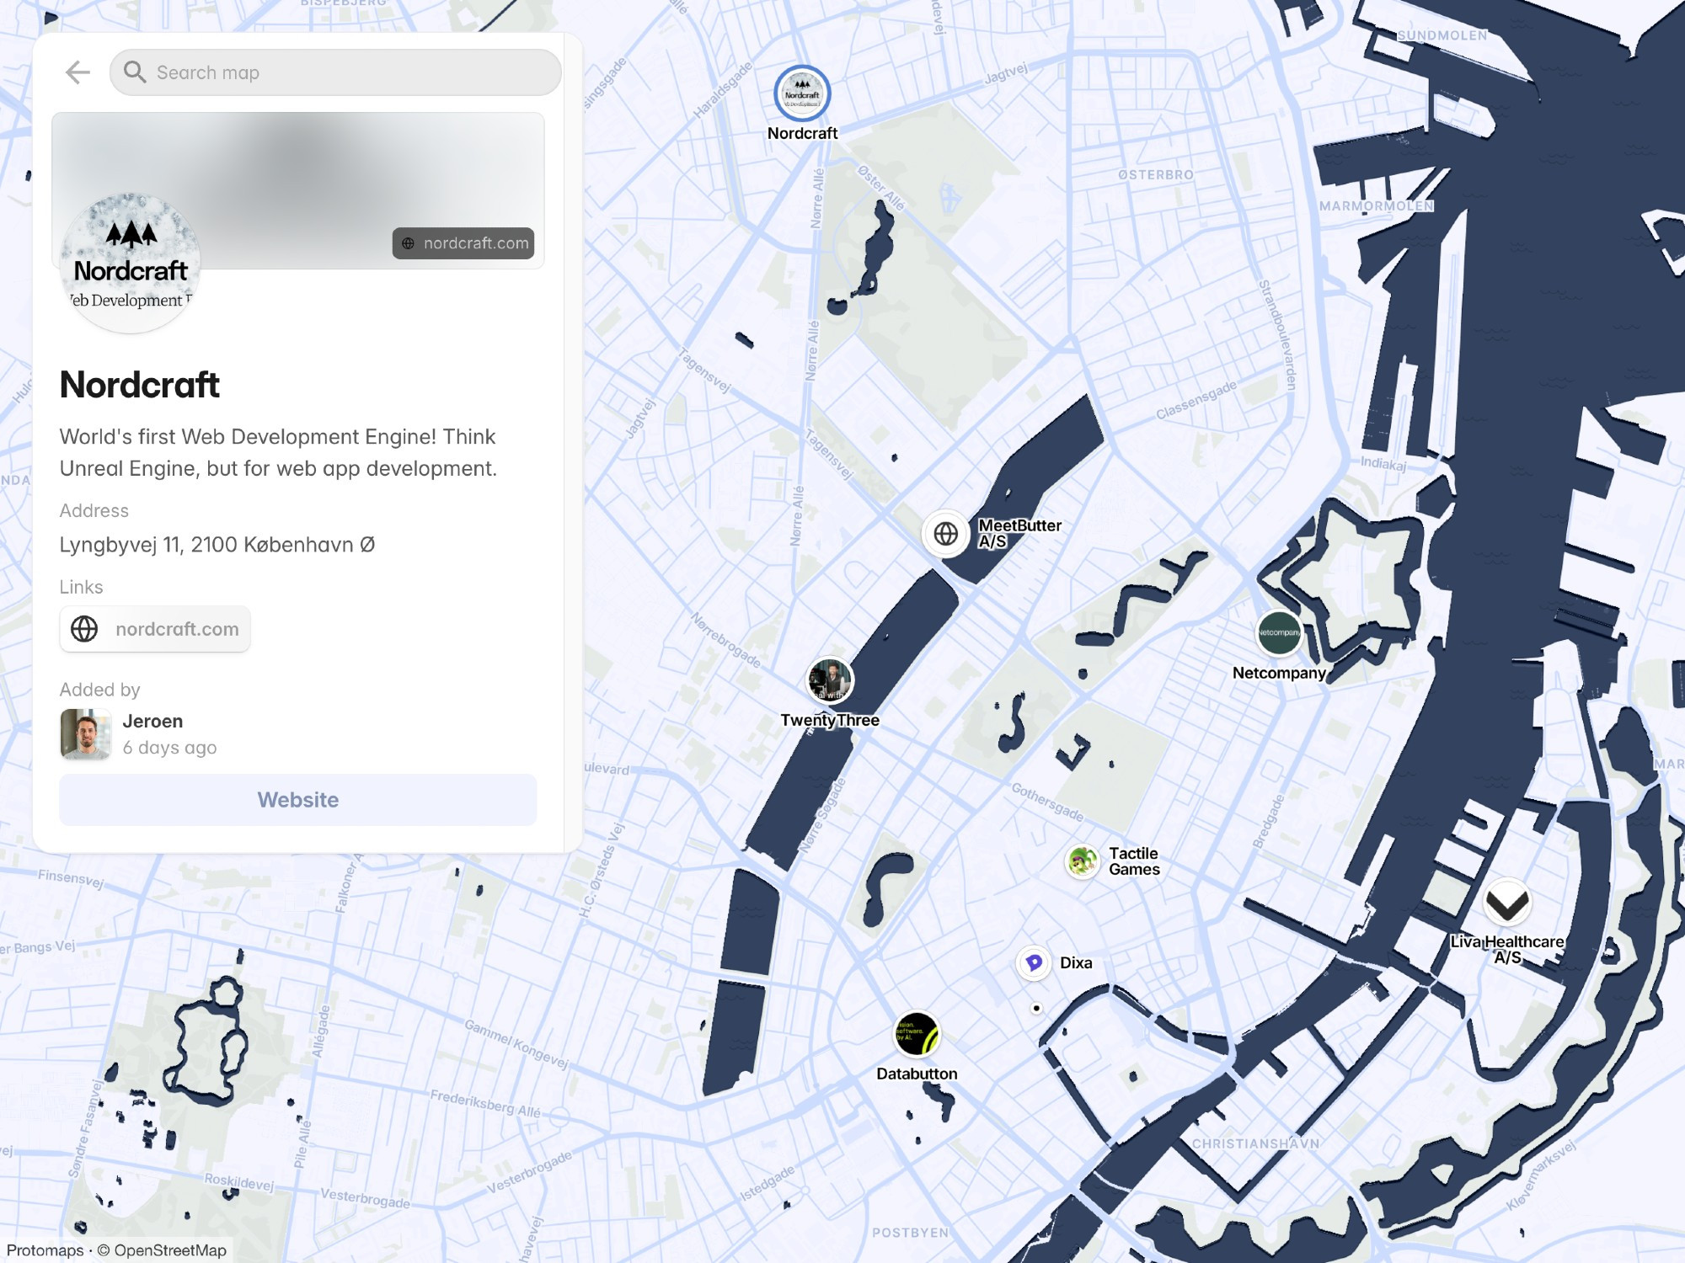
Task: Click the 'Netcompany' map label
Action: point(1279,673)
